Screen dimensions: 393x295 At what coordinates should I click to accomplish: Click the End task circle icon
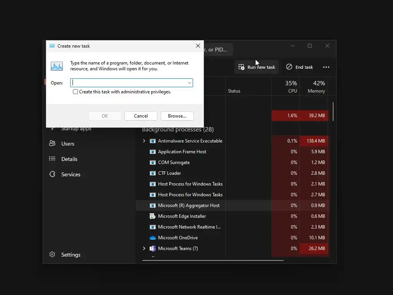[289, 67]
